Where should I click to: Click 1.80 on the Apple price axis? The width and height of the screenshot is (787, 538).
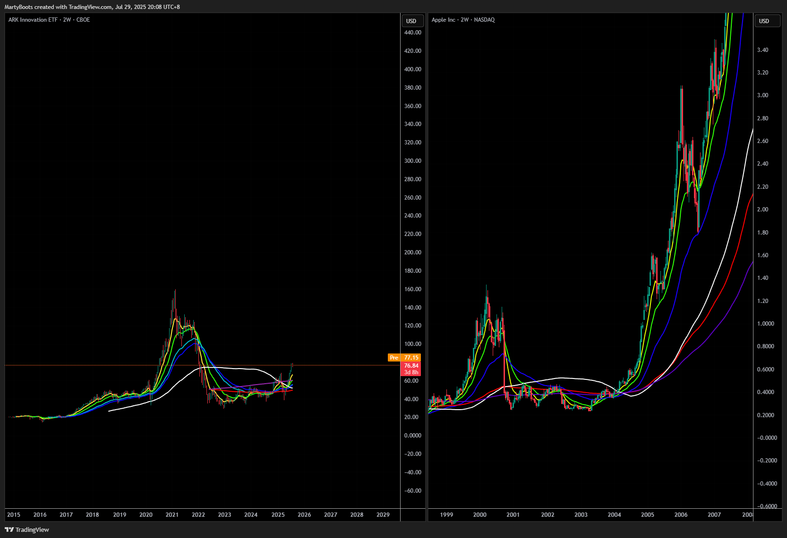point(762,233)
